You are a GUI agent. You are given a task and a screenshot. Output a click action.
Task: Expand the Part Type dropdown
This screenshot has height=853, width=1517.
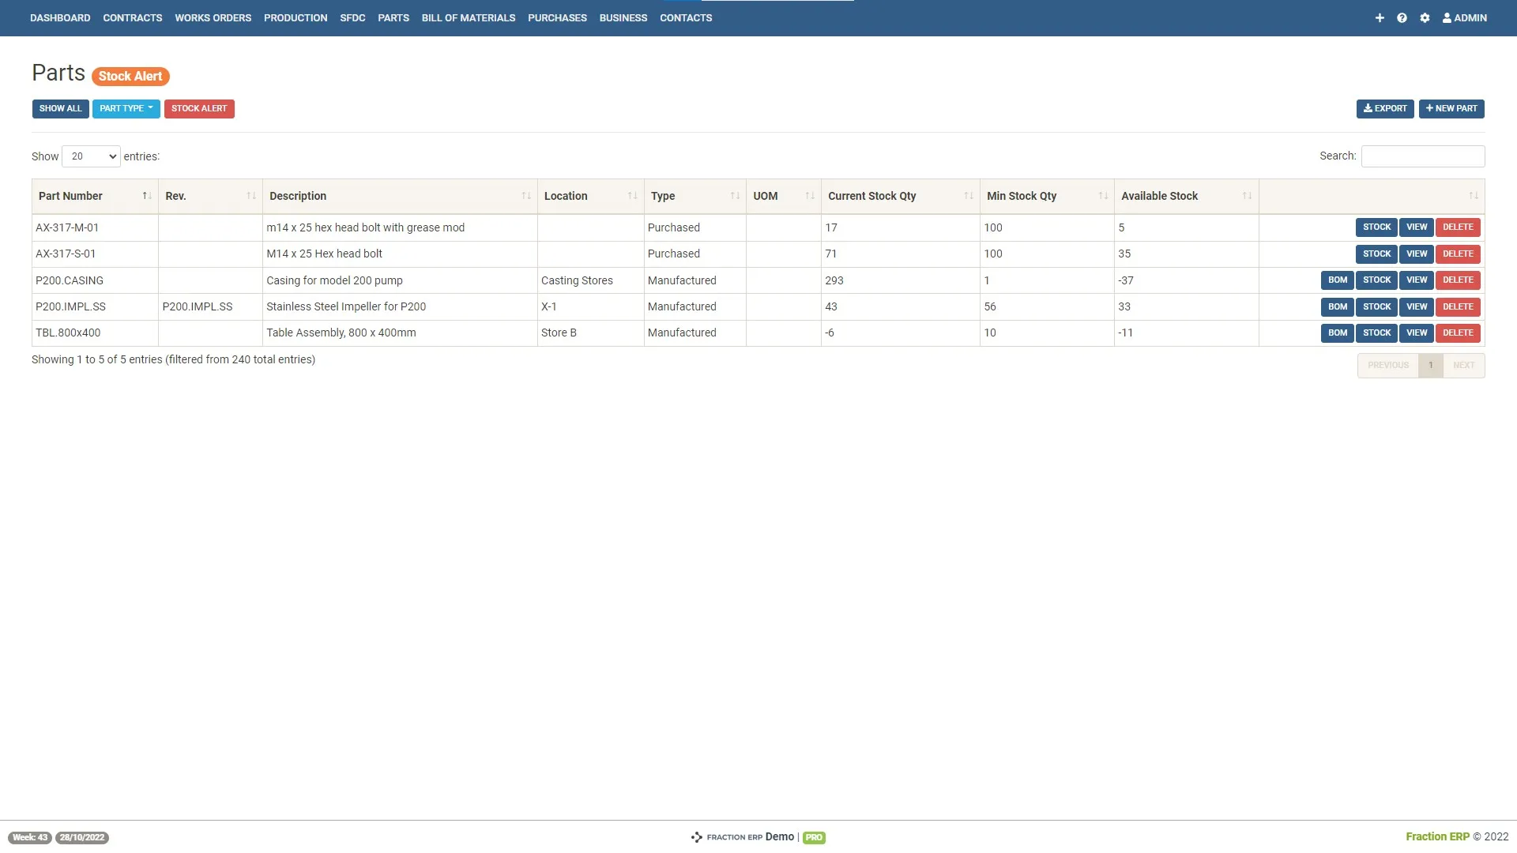coord(126,109)
